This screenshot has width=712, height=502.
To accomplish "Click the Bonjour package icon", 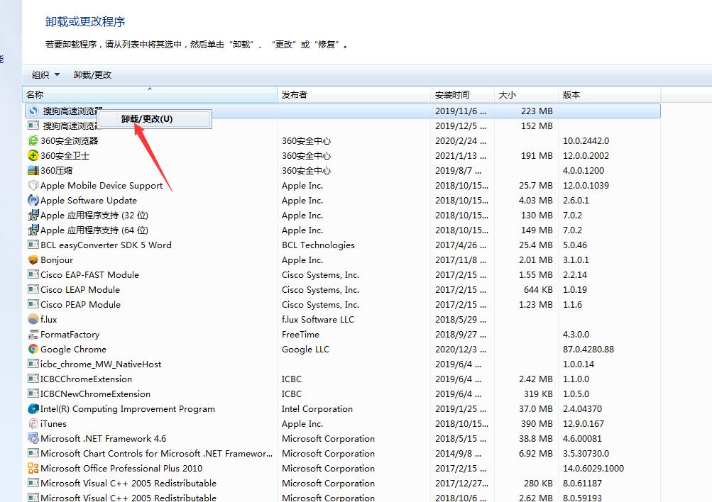I will [x=33, y=260].
